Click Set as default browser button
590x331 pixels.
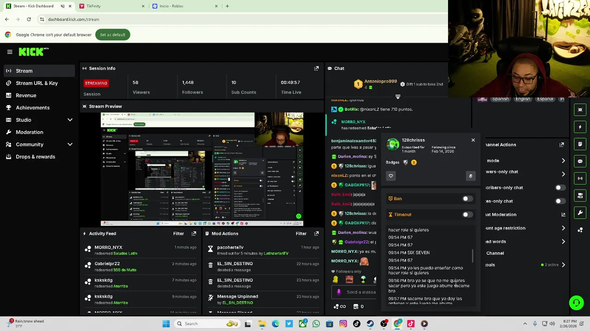112,34
